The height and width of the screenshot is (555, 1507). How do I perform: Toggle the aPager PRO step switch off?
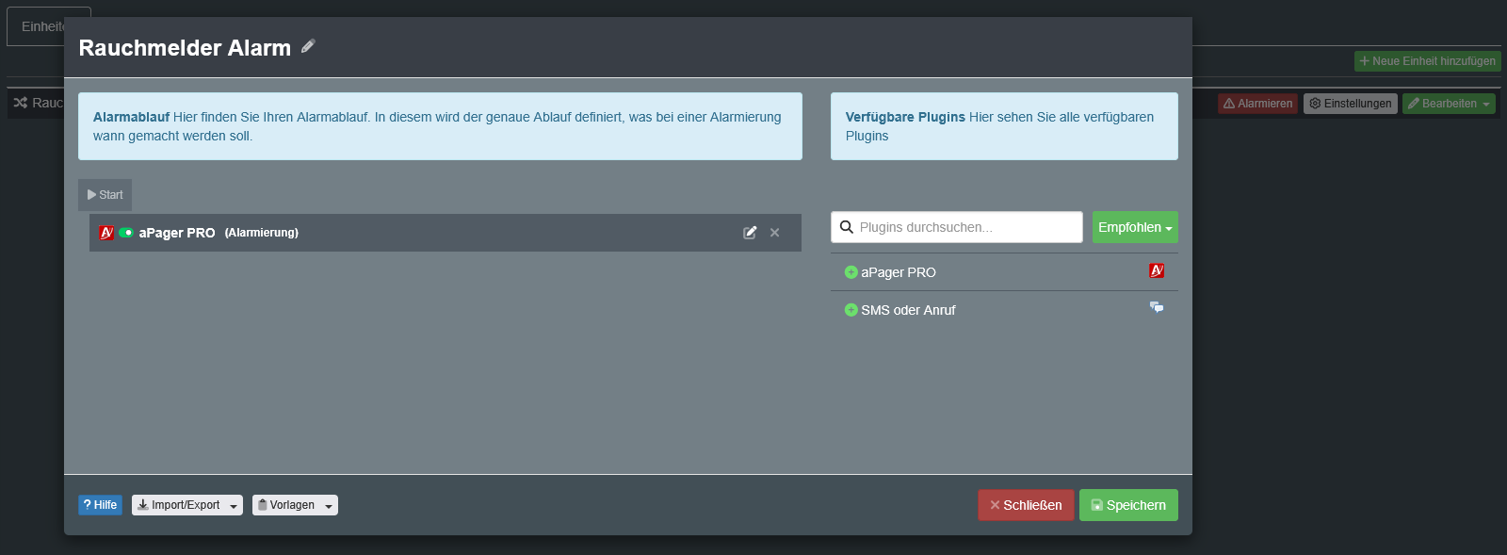click(x=126, y=233)
